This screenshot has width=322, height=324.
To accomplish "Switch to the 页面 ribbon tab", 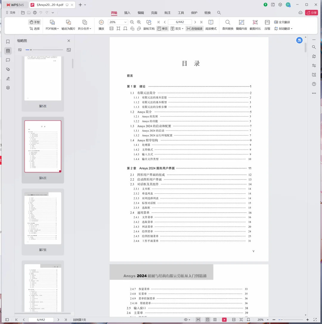I will point(154,13).
